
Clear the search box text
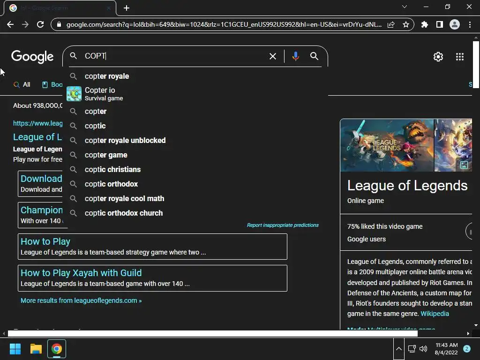click(x=272, y=56)
